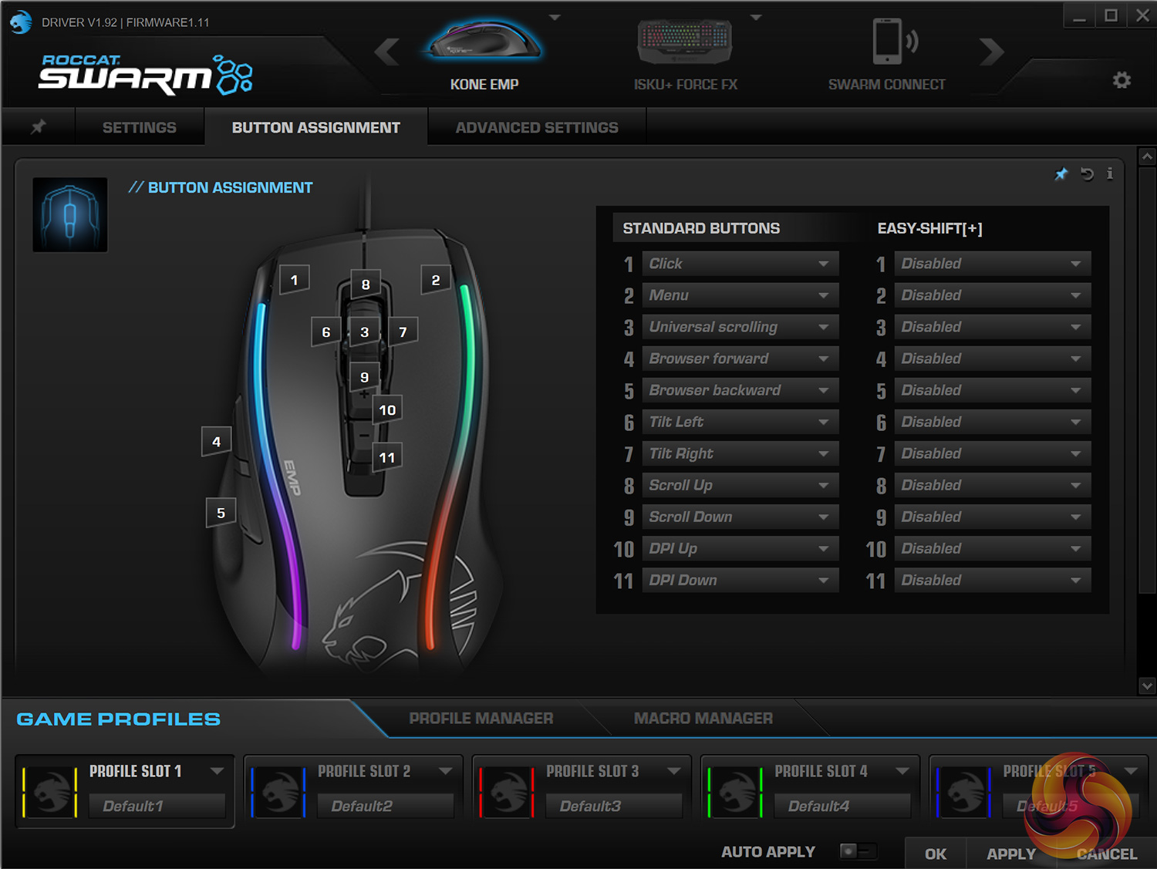Expand the Profile Slot 4 dropdown arrow

pos(902,771)
